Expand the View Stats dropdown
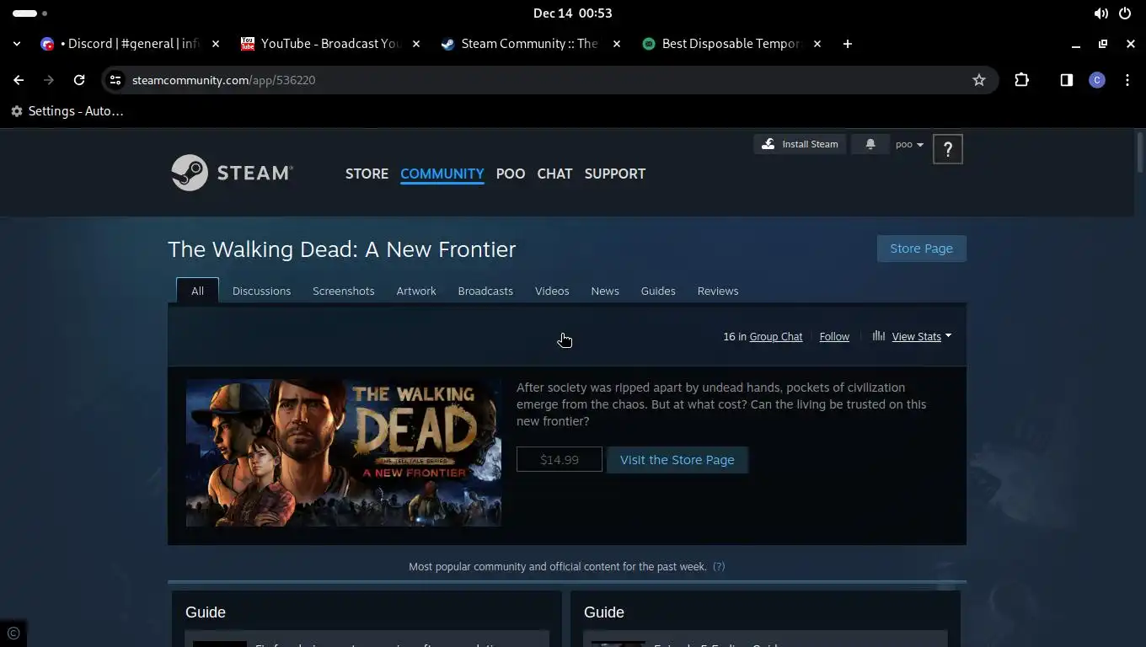1146x647 pixels. (x=922, y=336)
